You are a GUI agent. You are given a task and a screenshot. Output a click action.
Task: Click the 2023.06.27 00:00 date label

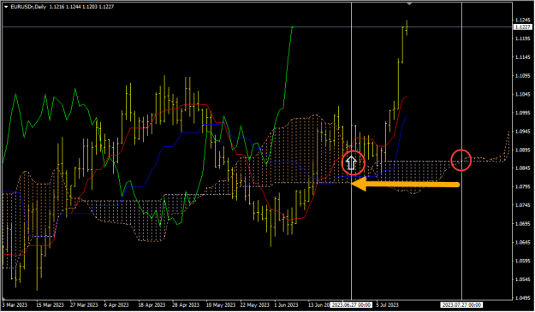click(x=351, y=305)
